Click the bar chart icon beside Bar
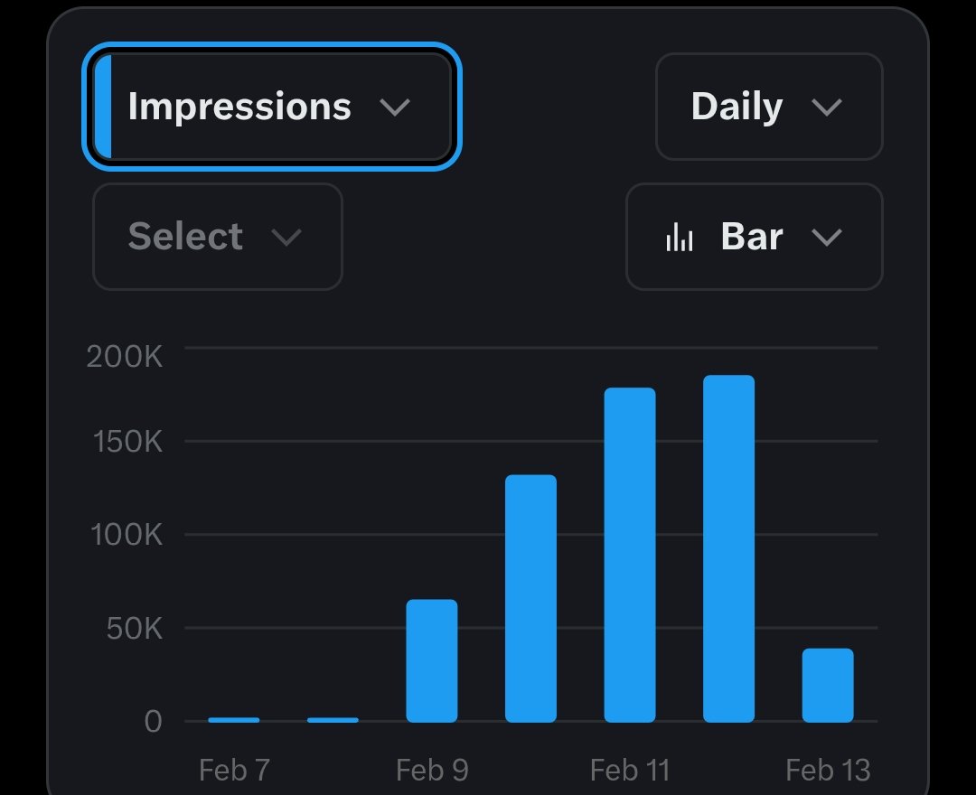Screen dimensions: 976x795 click(680, 238)
